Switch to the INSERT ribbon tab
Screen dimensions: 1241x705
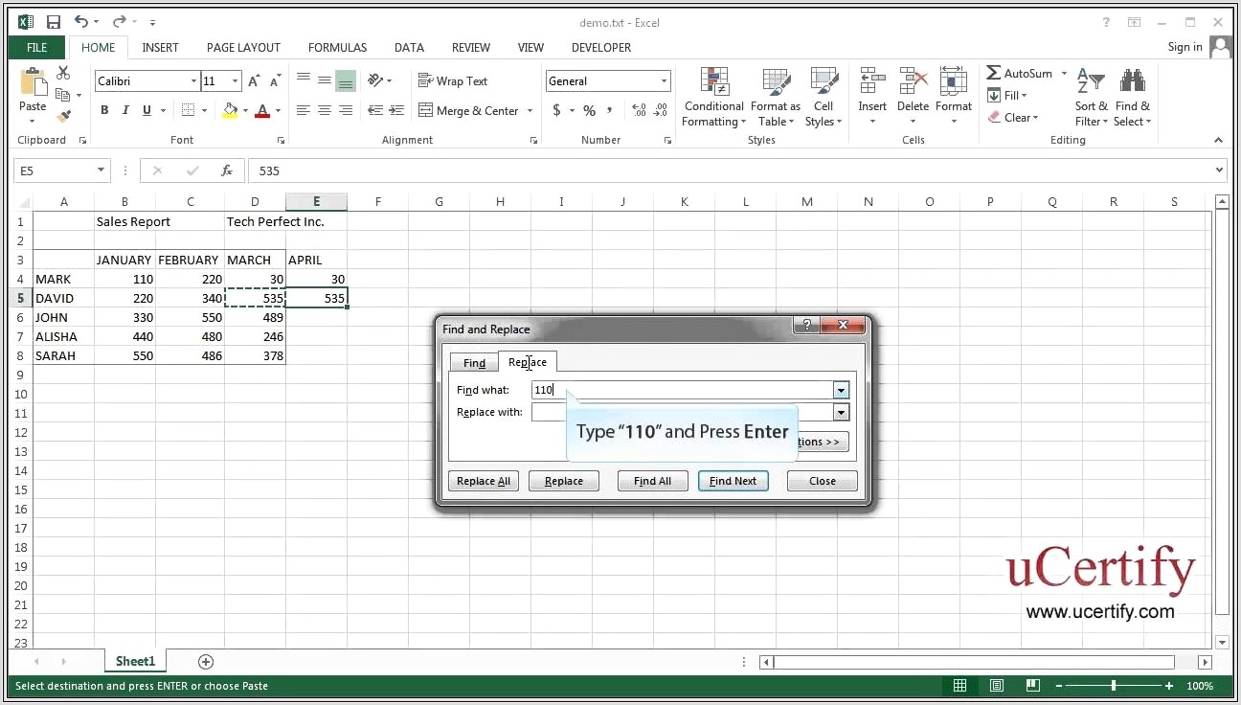[160, 47]
